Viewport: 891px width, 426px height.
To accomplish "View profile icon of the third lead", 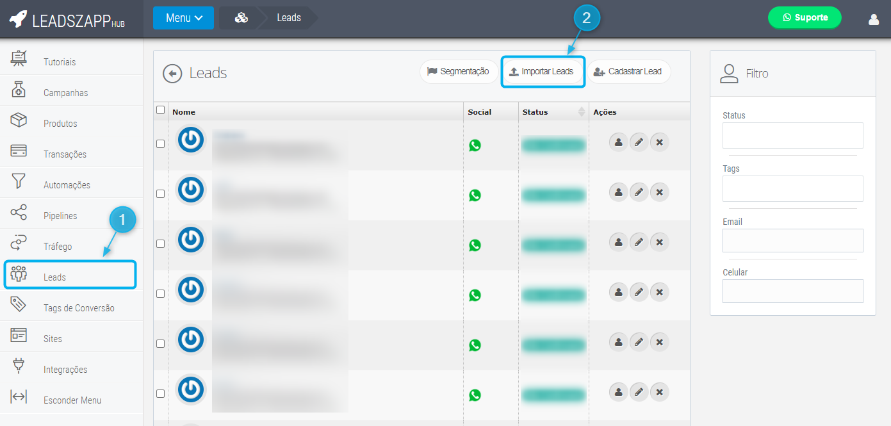I will tap(618, 242).
